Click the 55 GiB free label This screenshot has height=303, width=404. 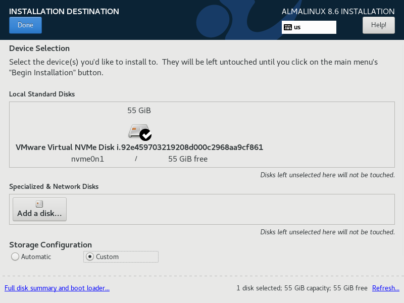click(188, 159)
